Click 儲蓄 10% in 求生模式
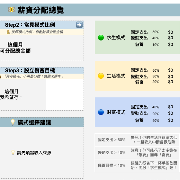The width and height of the screenshot is (180, 180). click(147, 45)
